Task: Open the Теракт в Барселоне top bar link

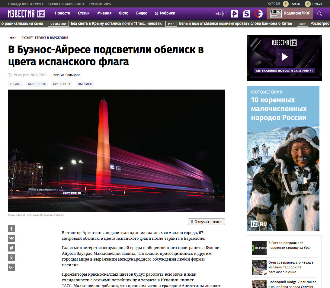Action: coord(66,4)
